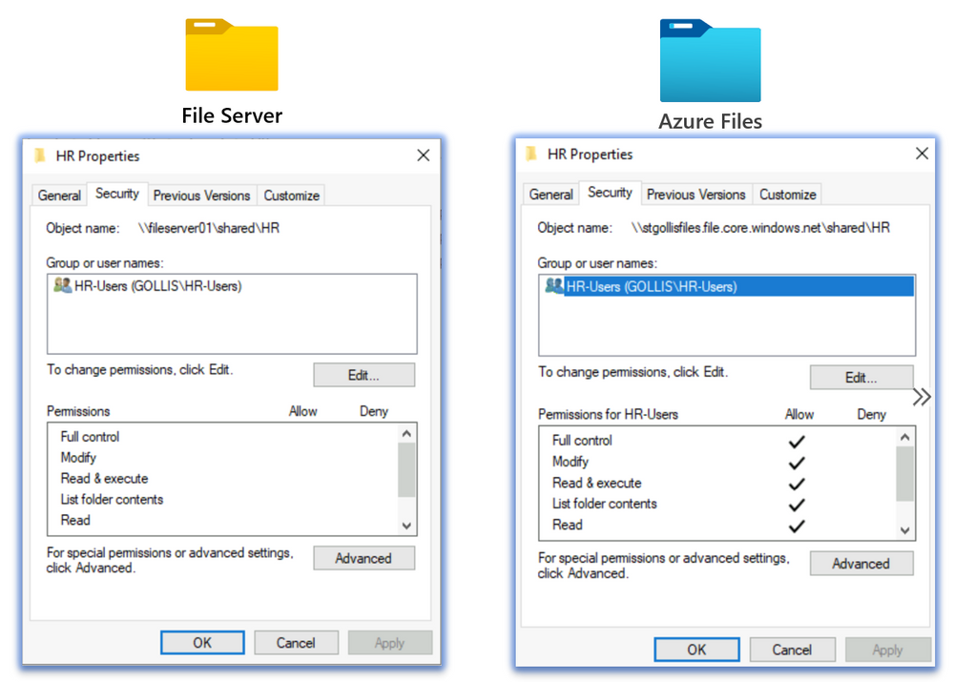Viewport: 954px width, 682px height.
Task: Click the scroll-up arrow on File Server permissions list
Action: click(406, 432)
